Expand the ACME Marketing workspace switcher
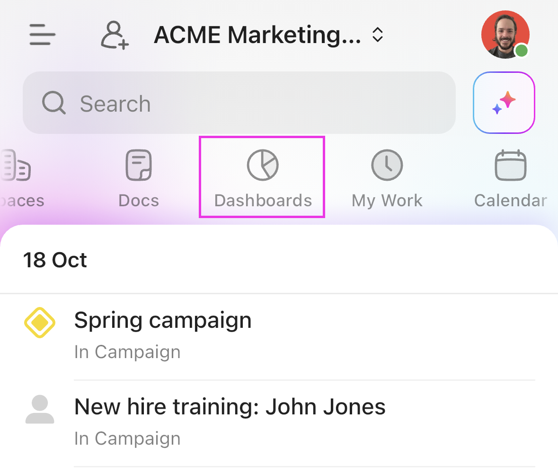 tap(257, 35)
